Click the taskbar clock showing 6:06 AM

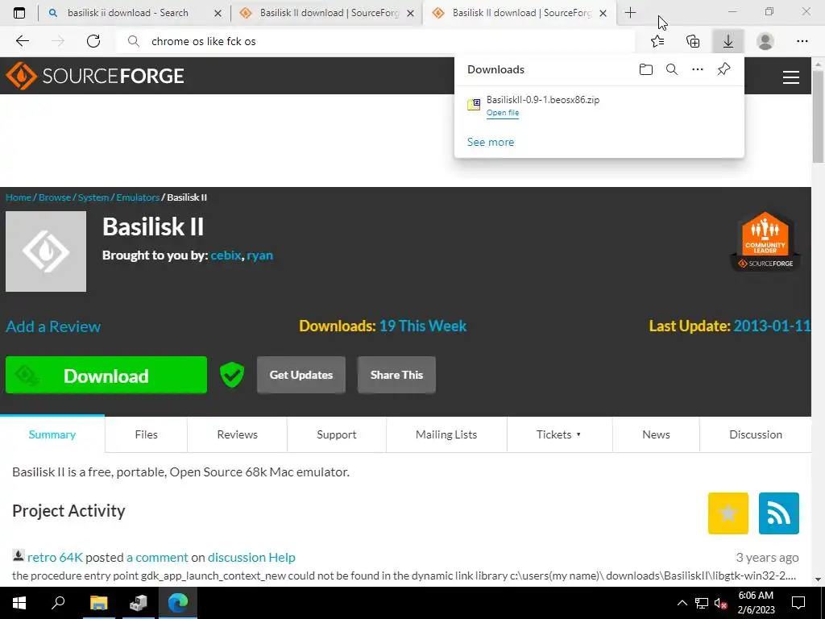(x=756, y=603)
